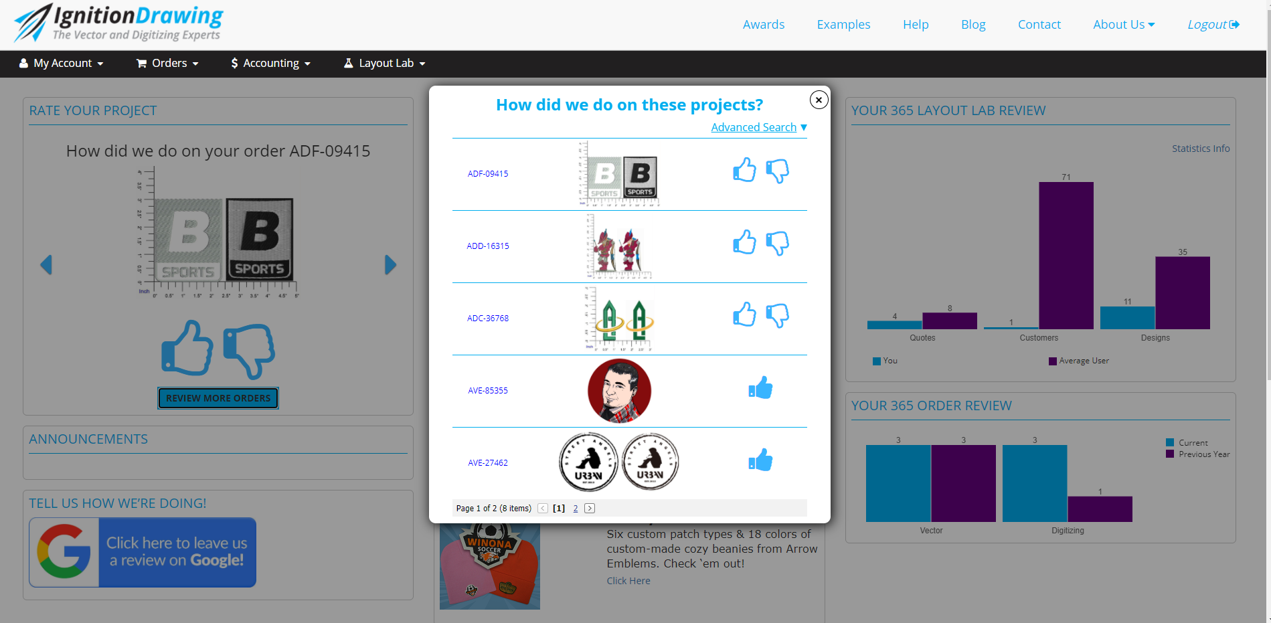1271x623 pixels.
Task: Go to the Examples page
Action: click(x=843, y=25)
